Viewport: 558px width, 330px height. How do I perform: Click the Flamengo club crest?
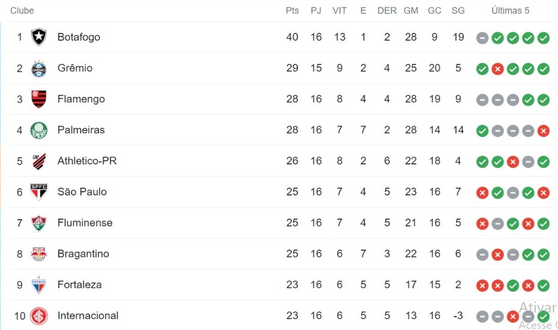point(39,99)
